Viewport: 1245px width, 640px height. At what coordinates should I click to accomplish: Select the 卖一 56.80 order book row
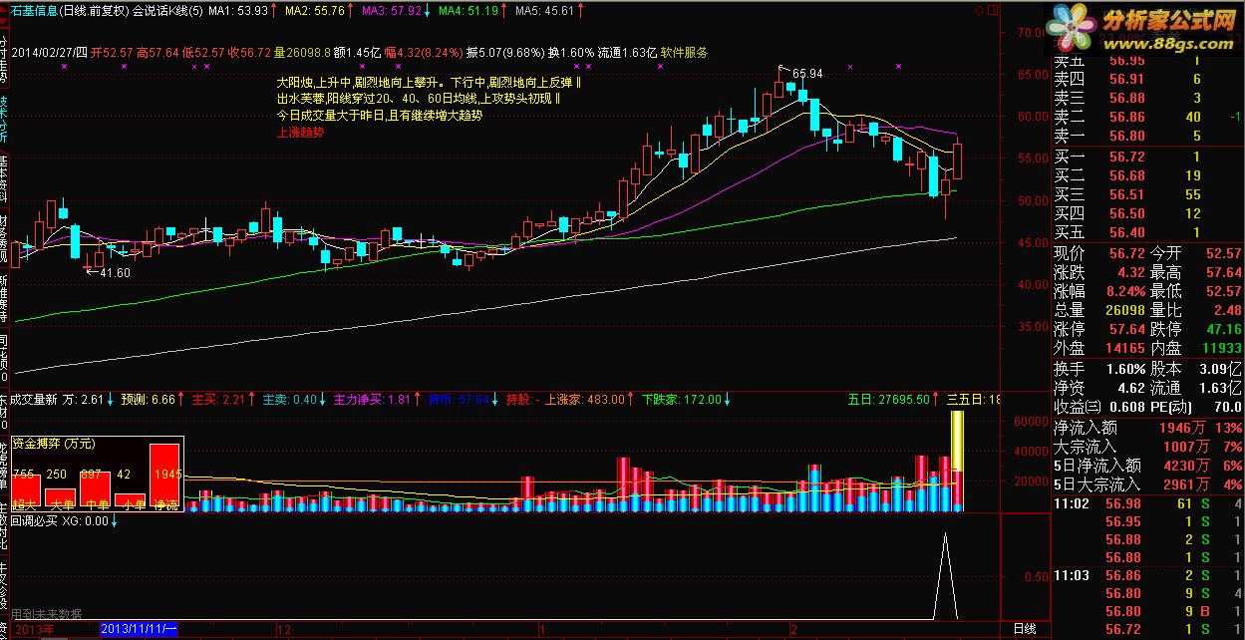coord(1147,136)
